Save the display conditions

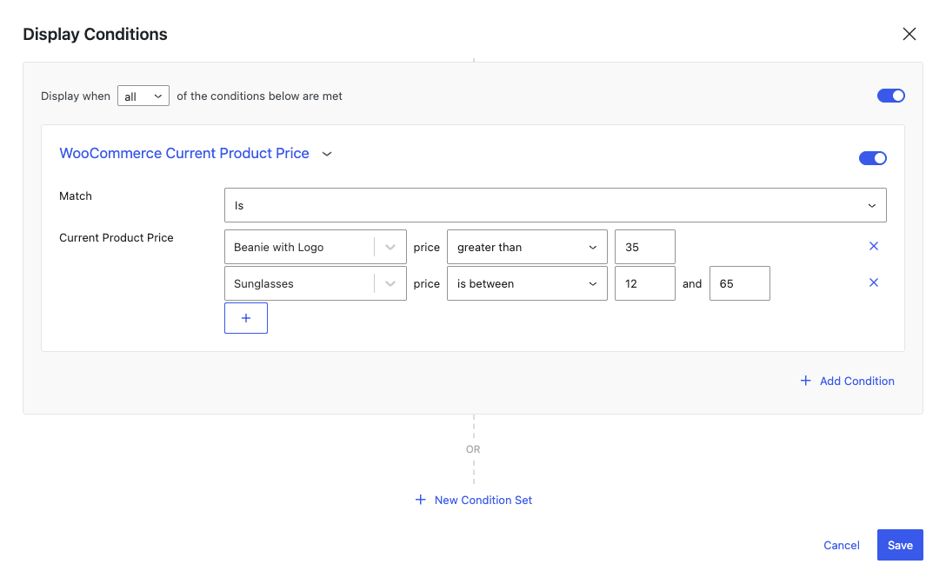pos(900,545)
